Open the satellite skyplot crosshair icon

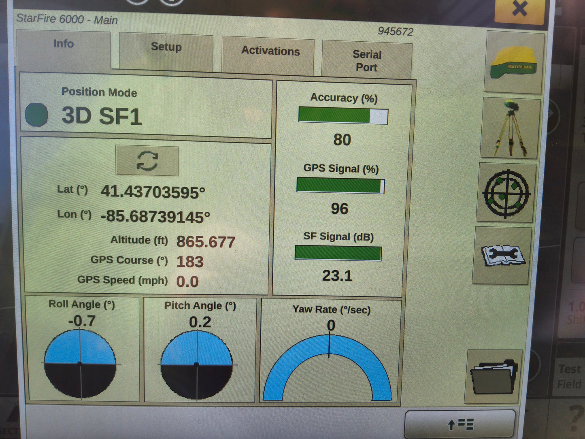[506, 193]
